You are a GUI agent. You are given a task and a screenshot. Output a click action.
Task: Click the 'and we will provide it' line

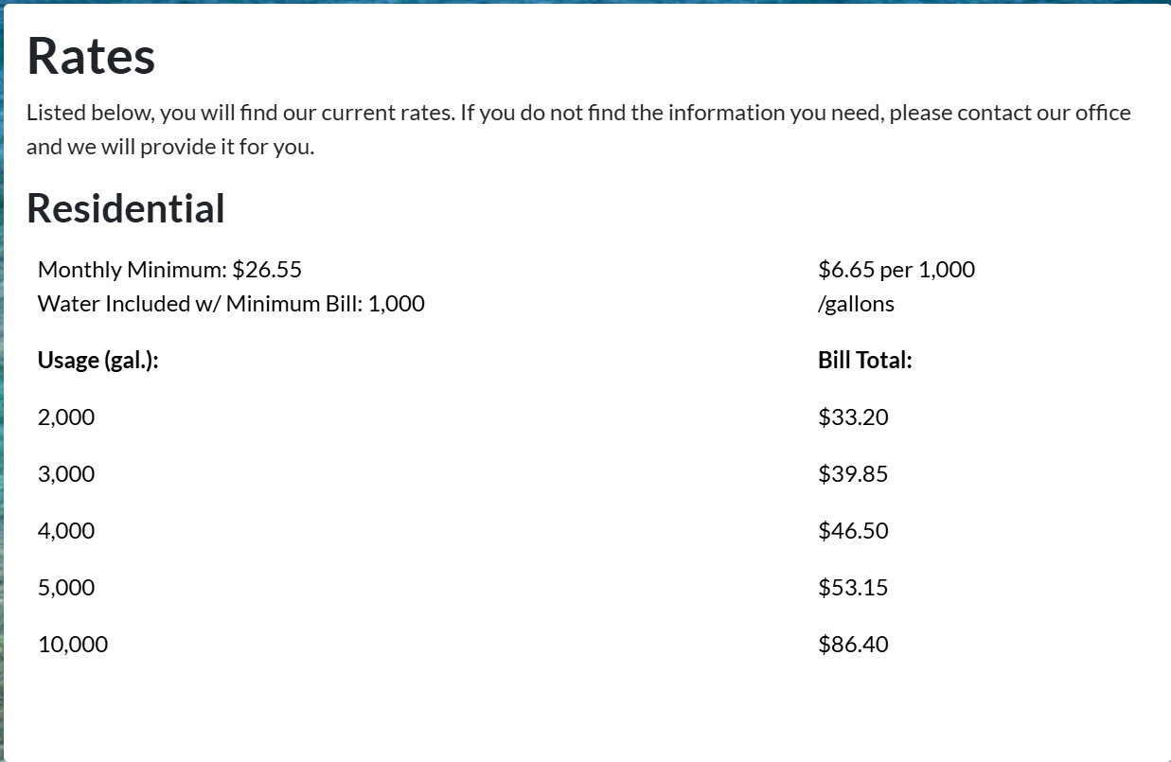pyautogui.click(x=170, y=148)
